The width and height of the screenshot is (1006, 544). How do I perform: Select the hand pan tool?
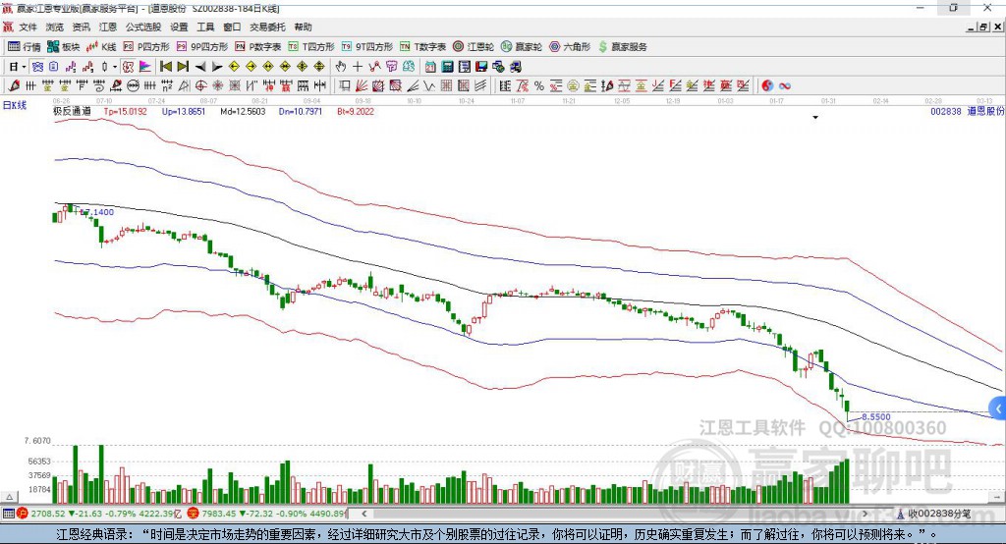[x=341, y=67]
